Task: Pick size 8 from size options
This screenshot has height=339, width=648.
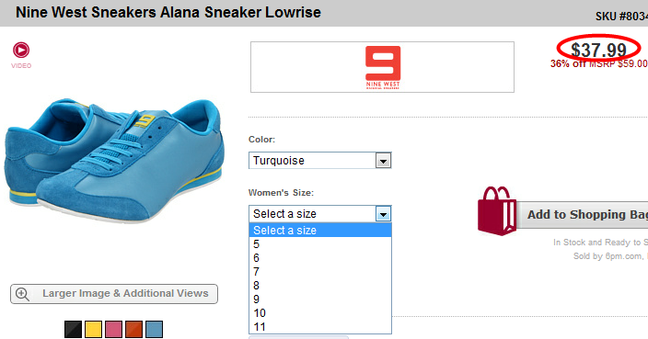Action: coord(320,286)
